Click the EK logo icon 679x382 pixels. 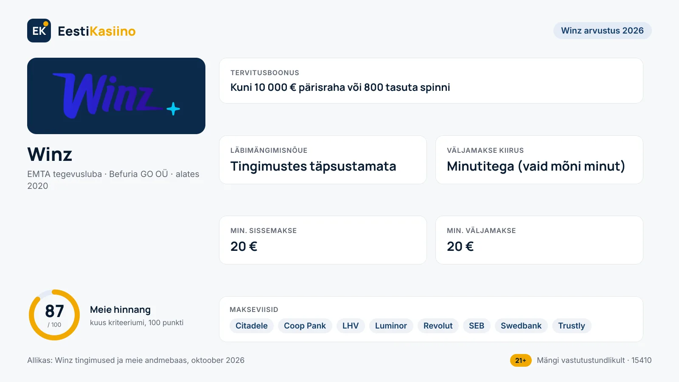point(39,31)
